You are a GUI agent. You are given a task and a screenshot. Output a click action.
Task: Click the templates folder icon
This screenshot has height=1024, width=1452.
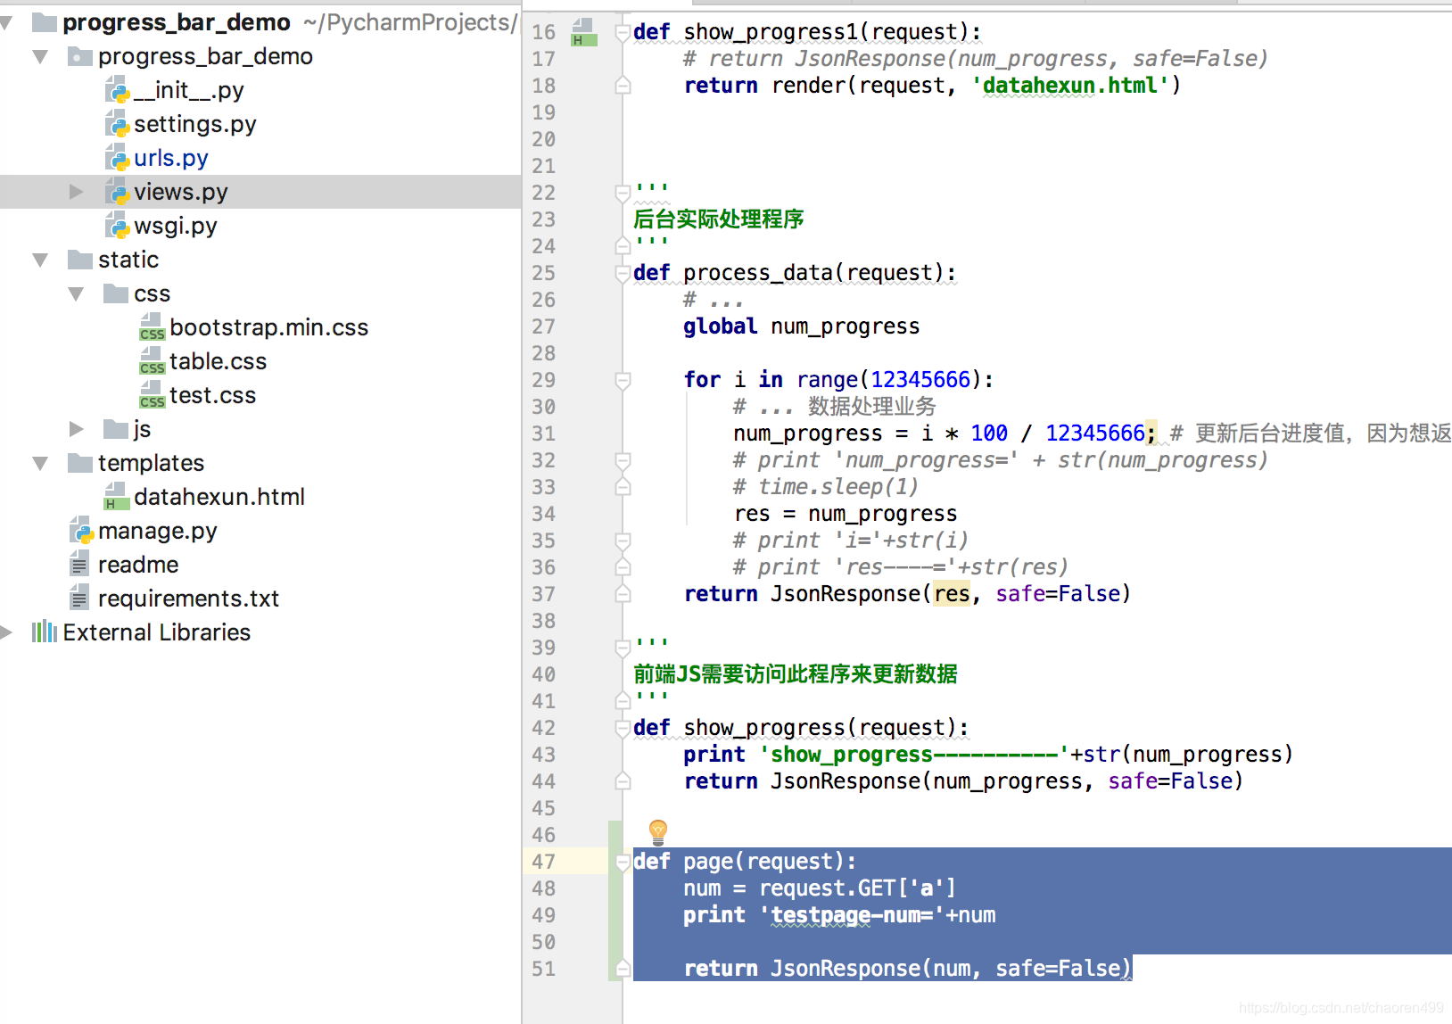(x=80, y=463)
